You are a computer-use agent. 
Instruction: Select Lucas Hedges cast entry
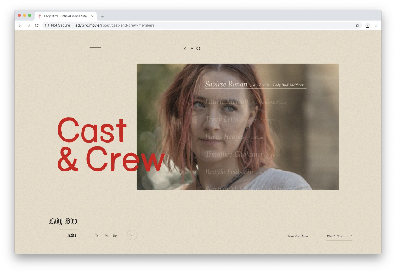(235, 137)
